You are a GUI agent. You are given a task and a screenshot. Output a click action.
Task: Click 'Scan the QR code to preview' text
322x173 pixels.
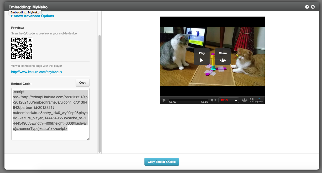[x=44, y=33]
